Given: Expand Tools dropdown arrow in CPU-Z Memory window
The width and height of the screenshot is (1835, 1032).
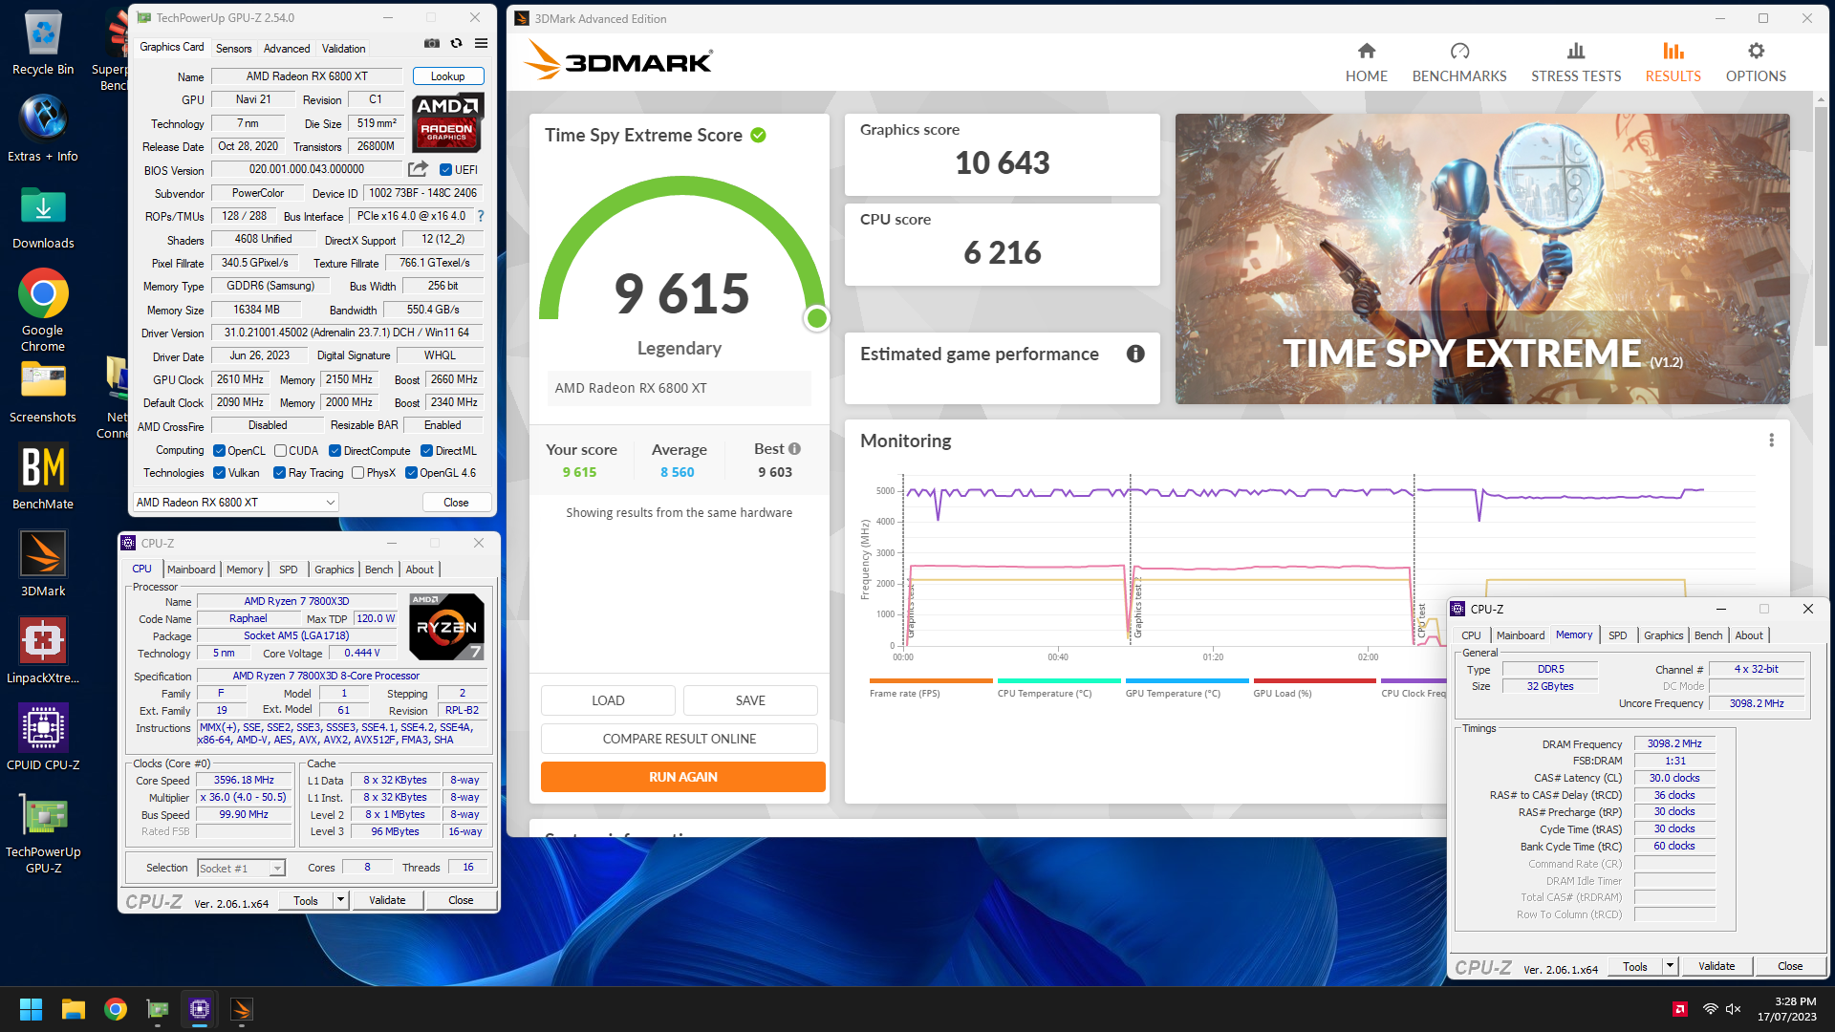Looking at the screenshot, I should pos(1670,966).
